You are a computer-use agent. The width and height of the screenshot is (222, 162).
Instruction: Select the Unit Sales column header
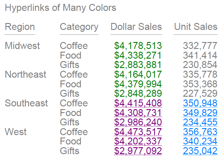196,27
